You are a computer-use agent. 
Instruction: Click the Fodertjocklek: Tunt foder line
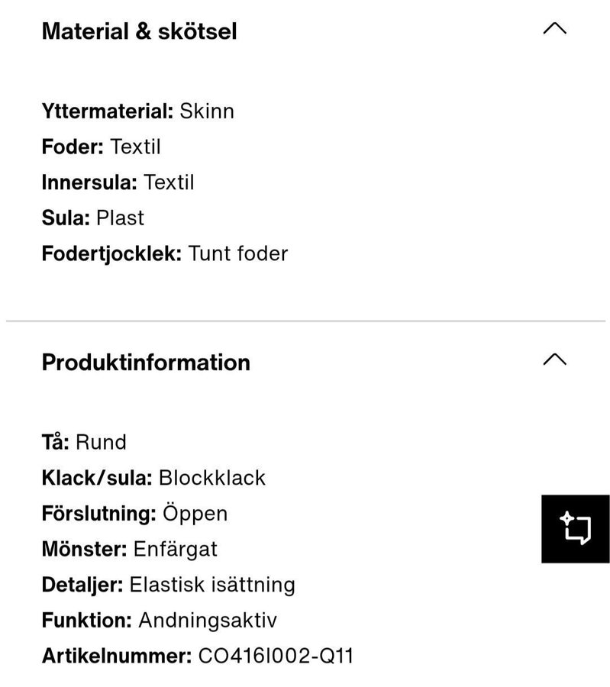click(164, 253)
